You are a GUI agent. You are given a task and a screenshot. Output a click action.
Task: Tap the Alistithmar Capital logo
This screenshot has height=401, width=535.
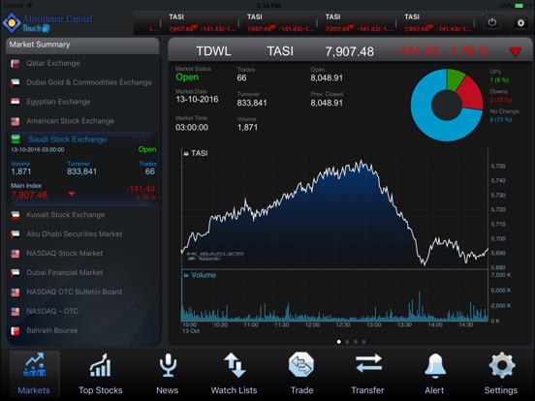pos(47,23)
